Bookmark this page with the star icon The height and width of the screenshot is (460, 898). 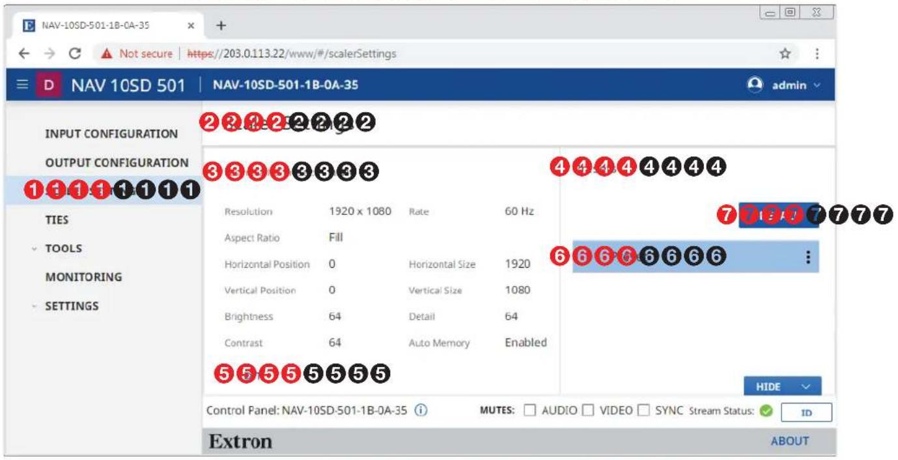point(787,53)
